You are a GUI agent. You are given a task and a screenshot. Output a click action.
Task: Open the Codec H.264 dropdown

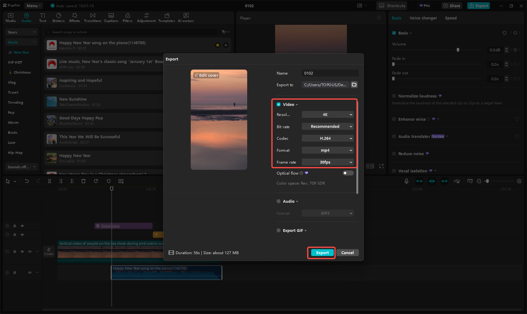point(328,138)
